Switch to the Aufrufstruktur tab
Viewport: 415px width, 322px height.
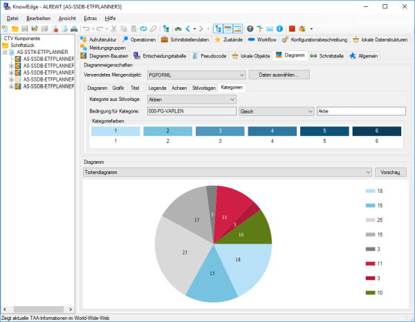pos(98,39)
